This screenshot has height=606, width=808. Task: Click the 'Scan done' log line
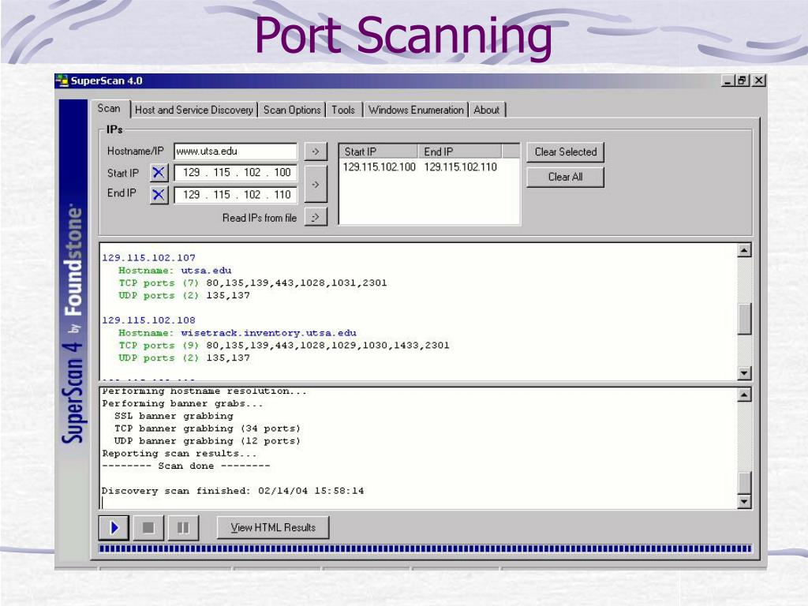pyautogui.click(x=186, y=466)
